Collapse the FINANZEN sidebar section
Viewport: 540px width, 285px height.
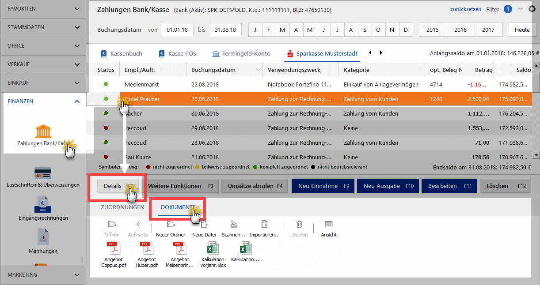click(77, 101)
